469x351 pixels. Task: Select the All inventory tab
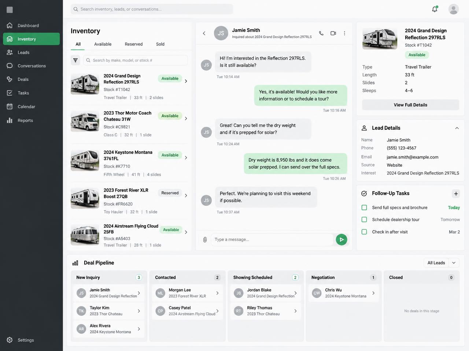[x=78, y=44]
